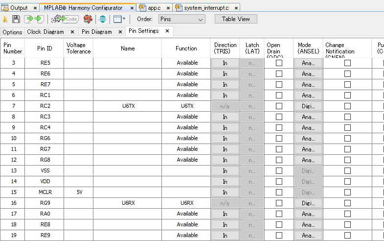Toggle Mode Digital button for RG9
The height and width of the screenshot is (241, 384).
(x=308, y=203)
